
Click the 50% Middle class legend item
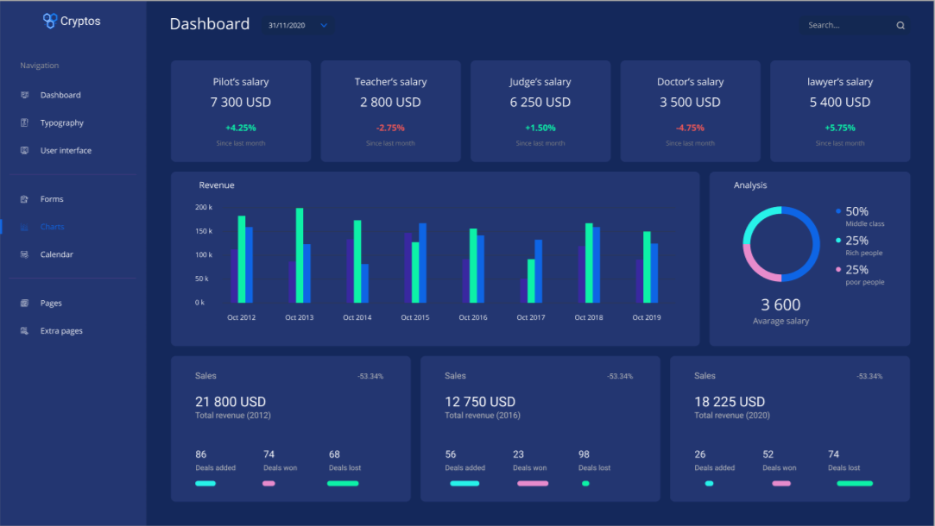click(x=860, y=216)
